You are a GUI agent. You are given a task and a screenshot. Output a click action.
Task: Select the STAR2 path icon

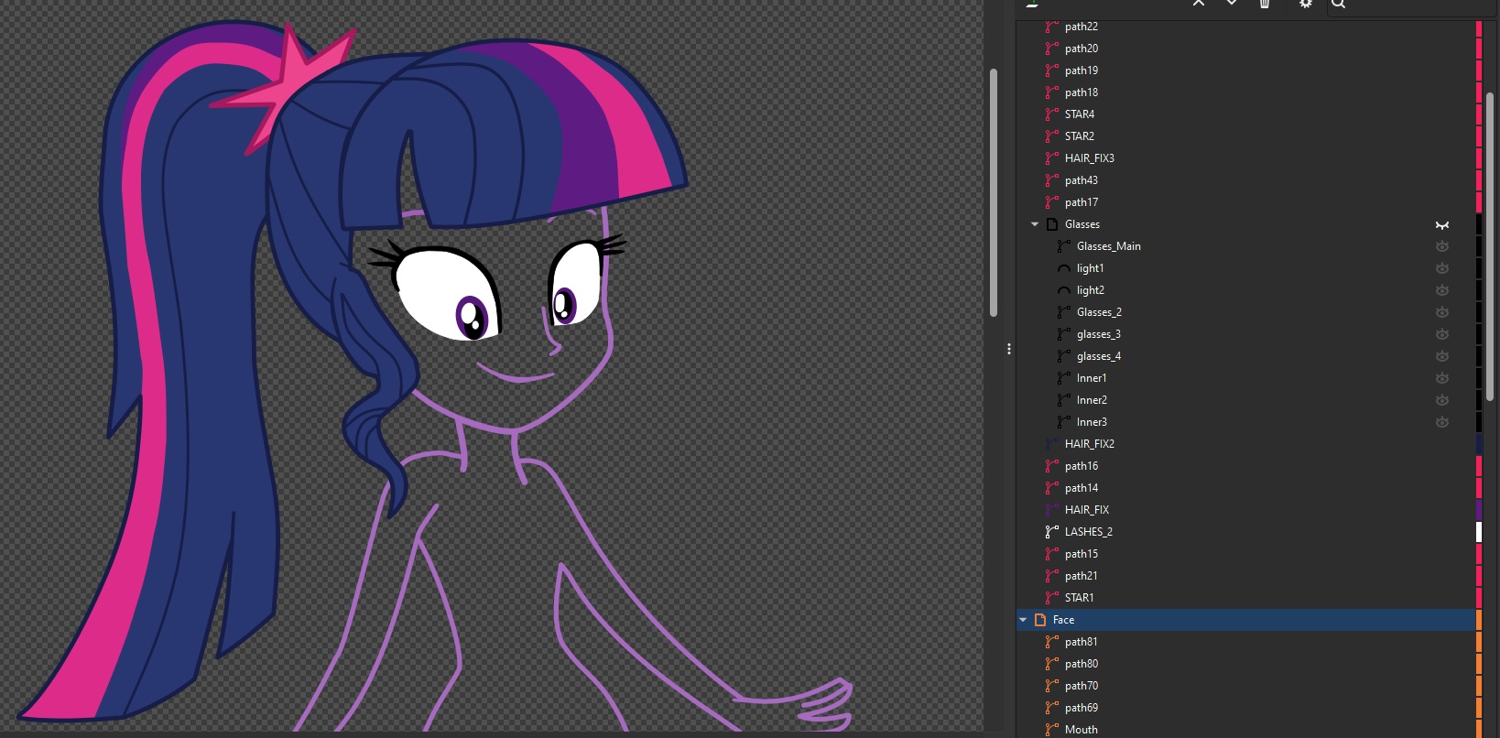point(1052,136)
